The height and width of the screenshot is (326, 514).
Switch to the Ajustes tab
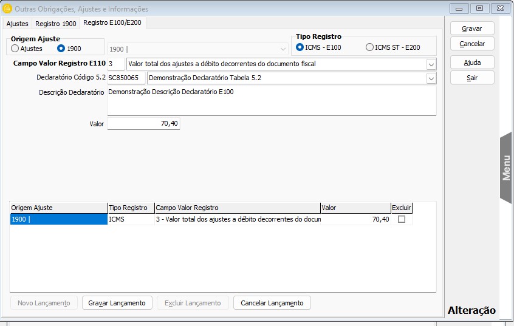tap(17, 23)
